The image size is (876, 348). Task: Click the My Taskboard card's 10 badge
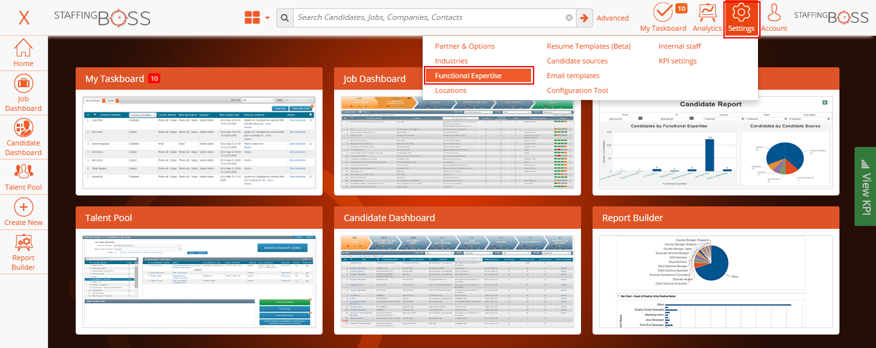[154, 78]
